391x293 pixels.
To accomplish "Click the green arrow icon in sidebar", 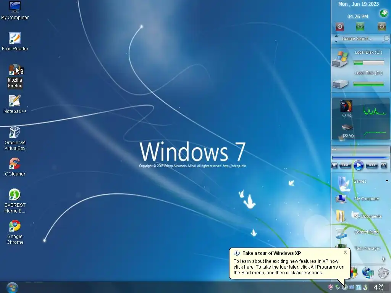I will point(384,13).
